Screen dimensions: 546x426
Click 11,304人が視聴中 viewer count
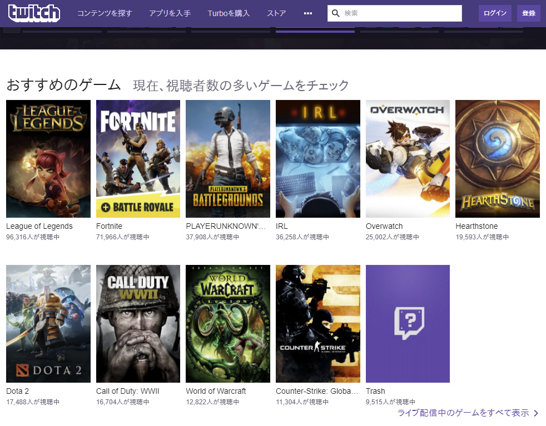302,402
